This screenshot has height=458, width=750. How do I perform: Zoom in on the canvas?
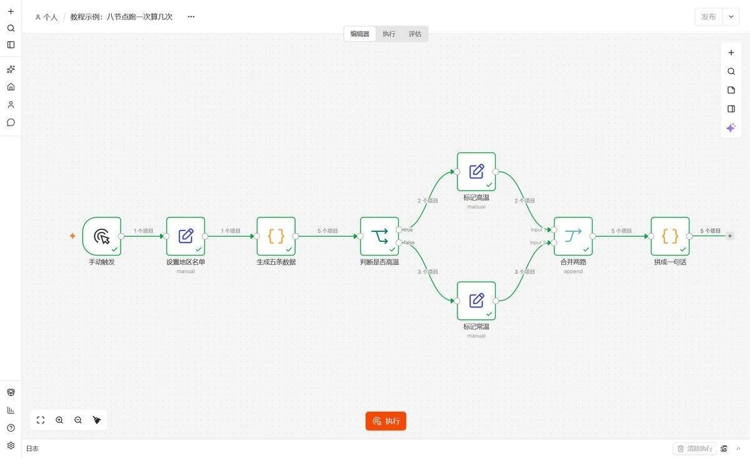[59, 421]
